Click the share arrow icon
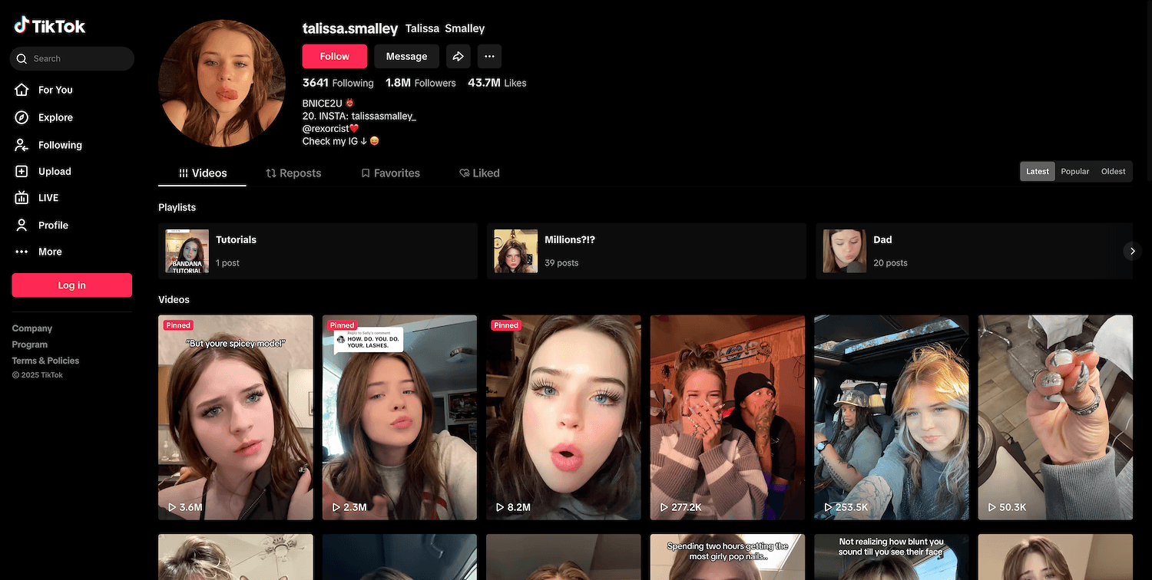The width and height of the screenshot is (1152, 580). pos(458,56)
